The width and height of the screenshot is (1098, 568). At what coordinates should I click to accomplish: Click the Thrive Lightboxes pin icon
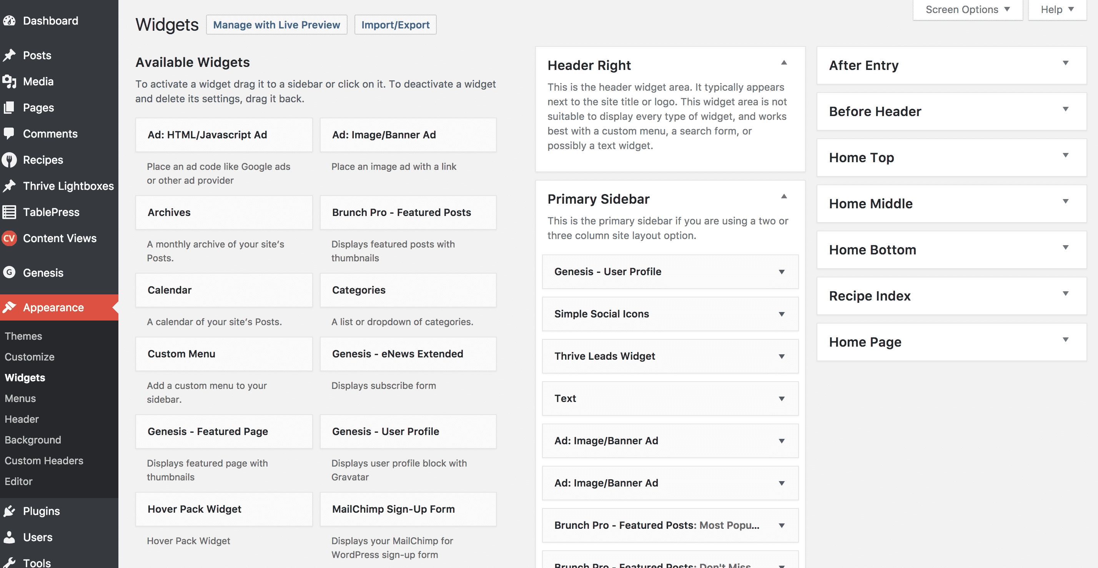point(9,186)
